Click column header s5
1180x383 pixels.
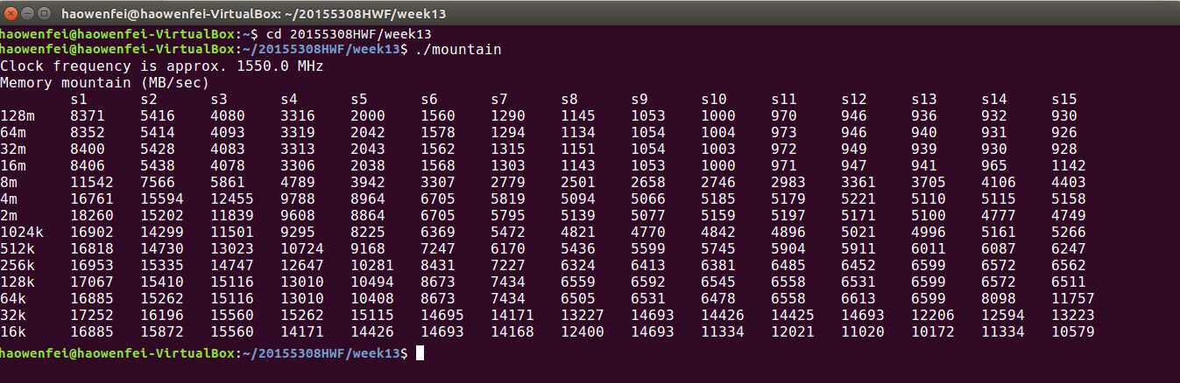pyautogui.click(x=359, y=100)
